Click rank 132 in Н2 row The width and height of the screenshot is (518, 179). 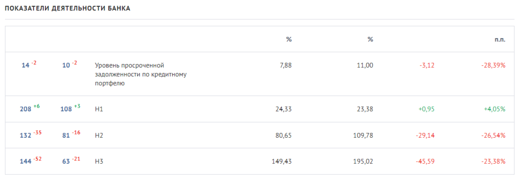(26, 136)
